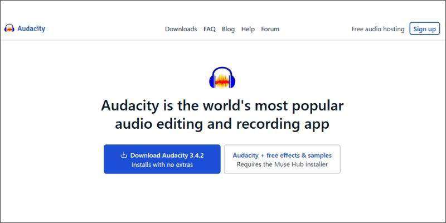The height and width of the screenshot is (223, 446).
Task: Open the Audacity brand name link
Action: [31, 28]
